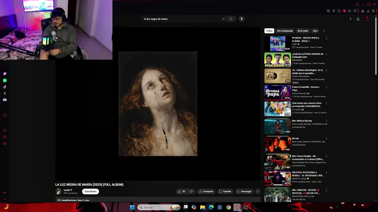378x212 pixels.
Task: Open the vnshi channel avatar
Action: 58,191
